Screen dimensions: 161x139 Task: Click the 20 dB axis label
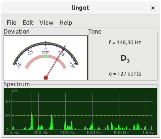(x=7, y=116)
